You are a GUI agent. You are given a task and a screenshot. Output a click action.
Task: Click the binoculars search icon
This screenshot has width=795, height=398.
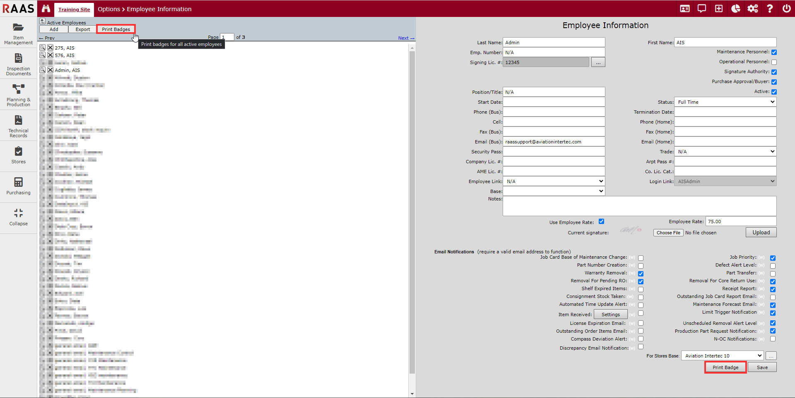pos(46,9)
